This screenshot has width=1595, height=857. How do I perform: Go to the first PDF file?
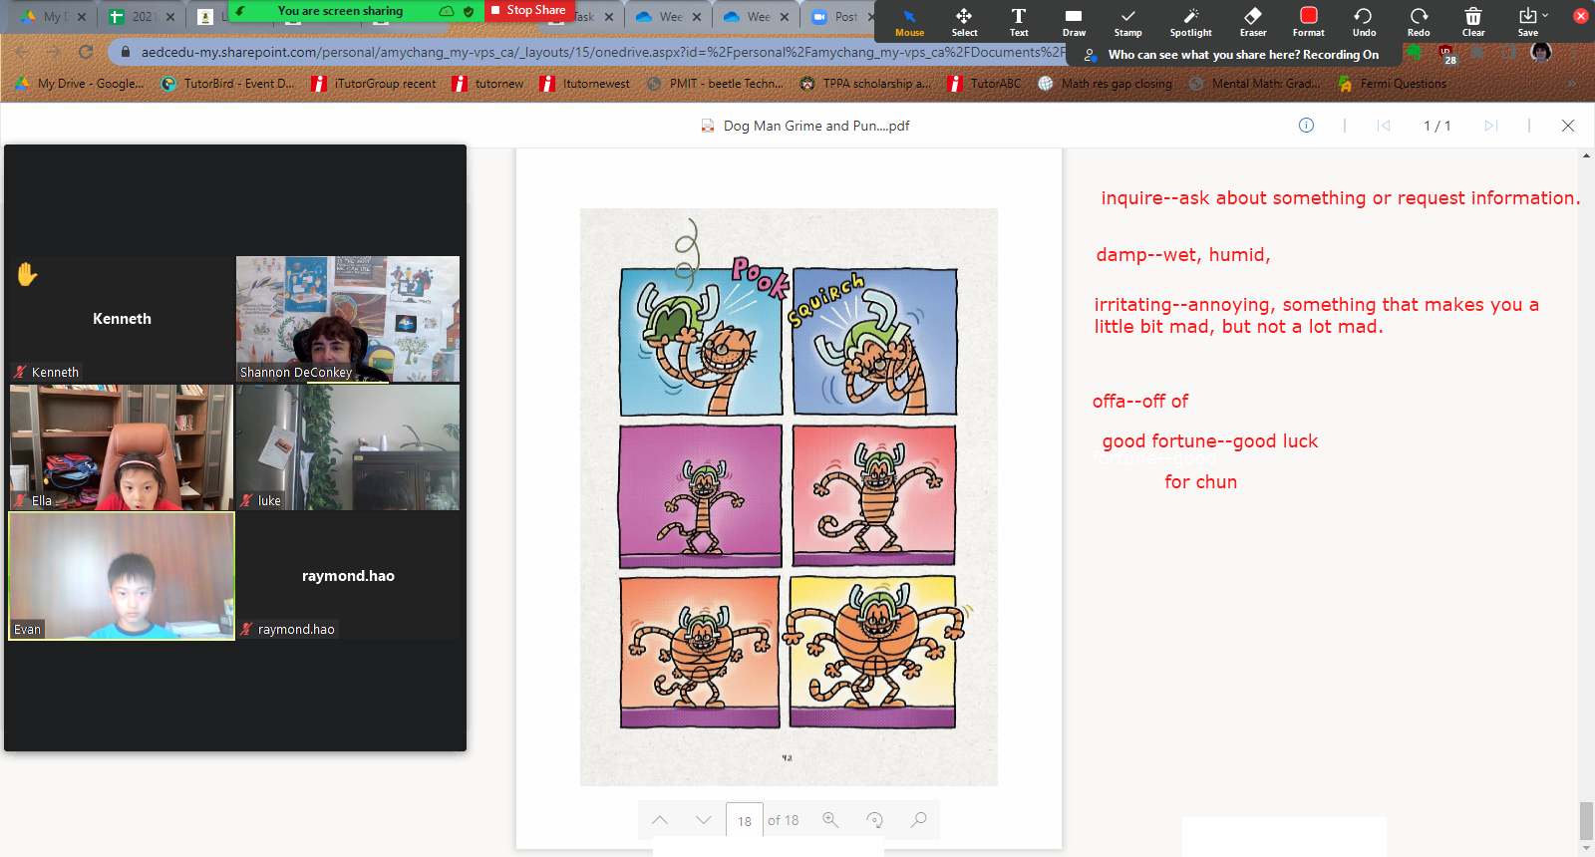1384,126
